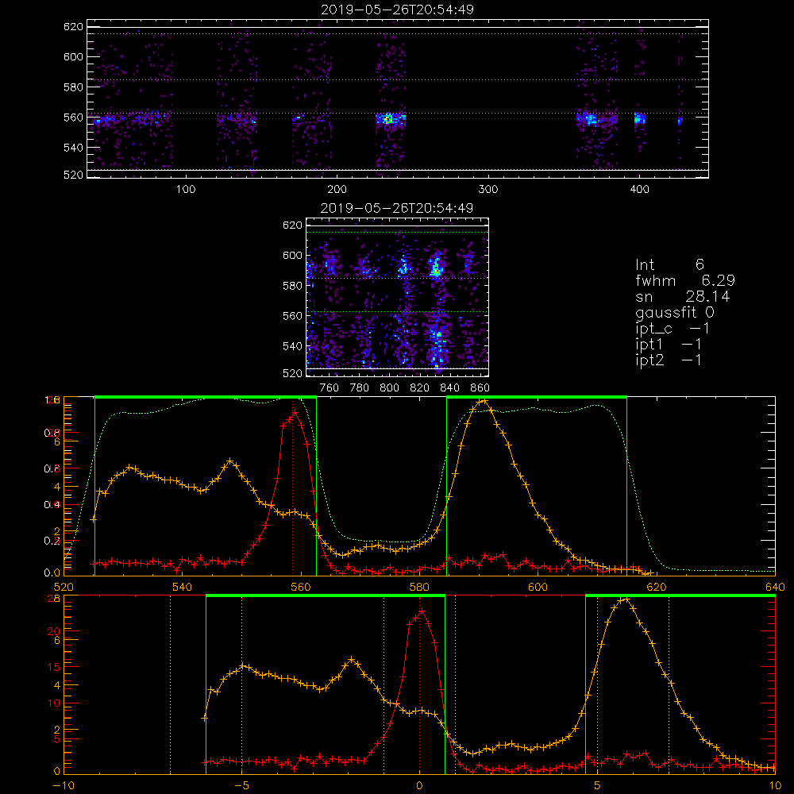Screen dimensions: 794x794
Task: Click y-axis label 580 of top spectrogram
Action: pos(73,87)
